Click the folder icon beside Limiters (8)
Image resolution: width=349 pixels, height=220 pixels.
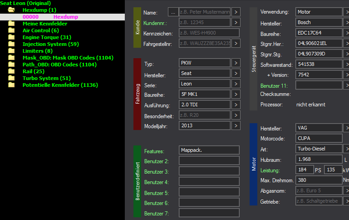(x=11, y=51)
